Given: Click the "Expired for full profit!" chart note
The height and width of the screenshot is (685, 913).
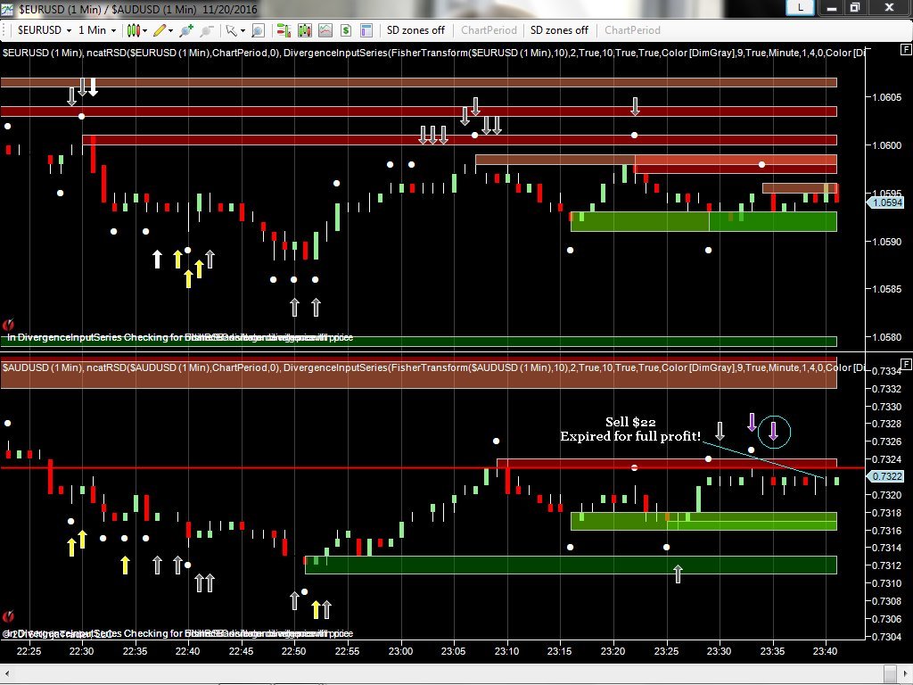Looking at the screenshot, I should click(630, 436).
